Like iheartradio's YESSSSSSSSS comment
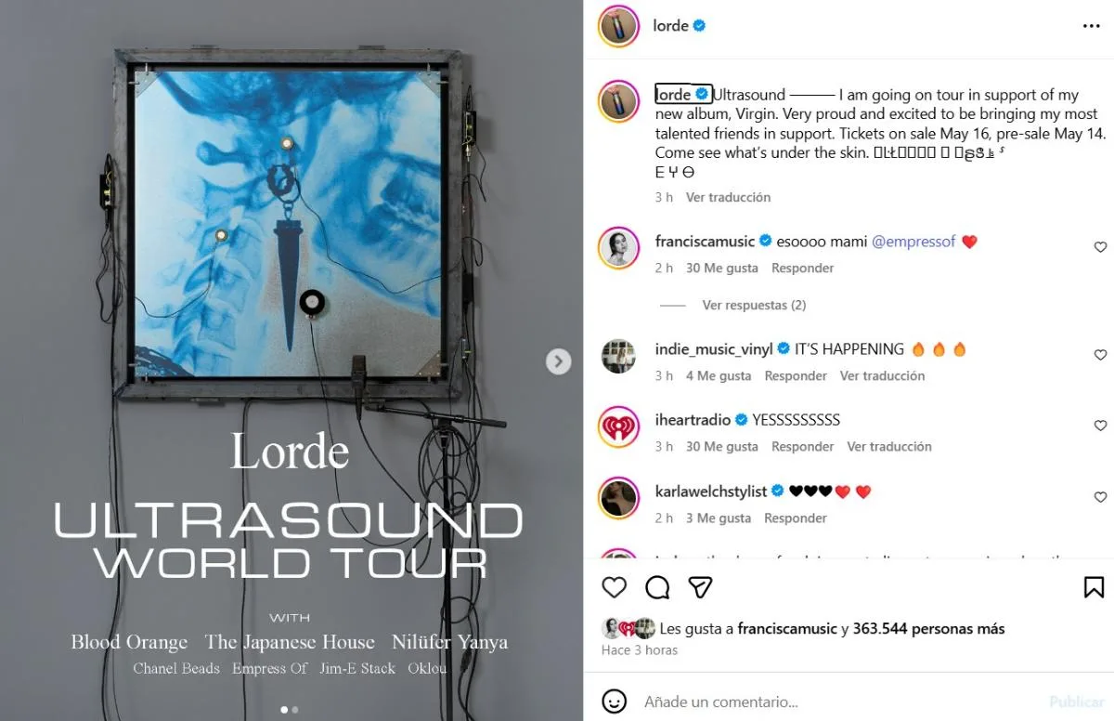The width and height of the screenshot is (1114, 721). [x=1100, y=426]
